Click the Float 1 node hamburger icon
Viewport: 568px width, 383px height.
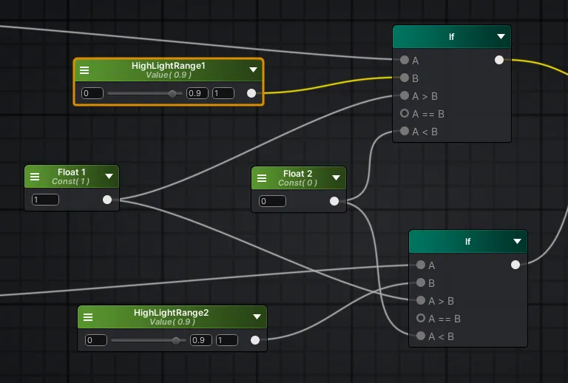35,177
